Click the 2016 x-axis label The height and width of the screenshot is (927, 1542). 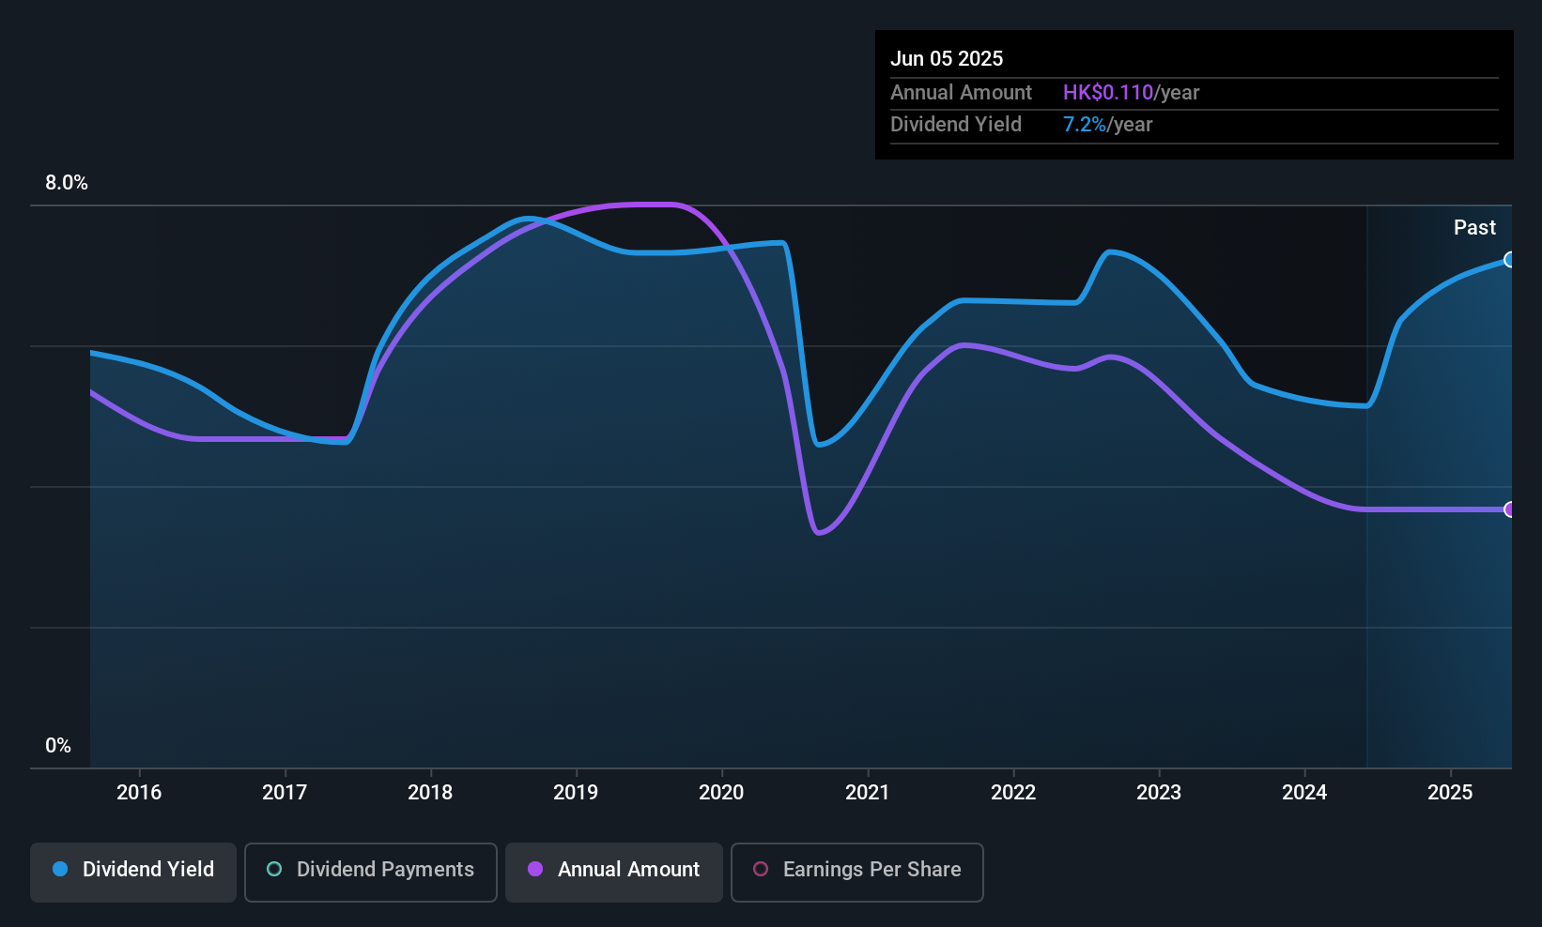[x=139, y=792]
